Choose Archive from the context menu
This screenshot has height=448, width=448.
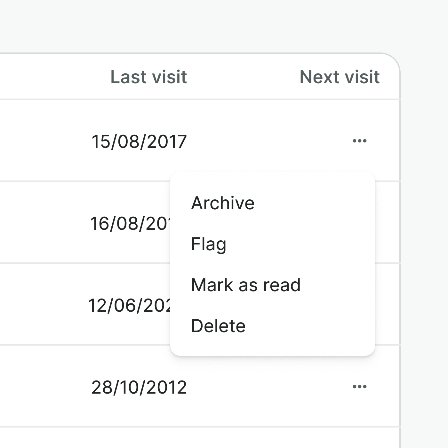[x=223, y=203]
